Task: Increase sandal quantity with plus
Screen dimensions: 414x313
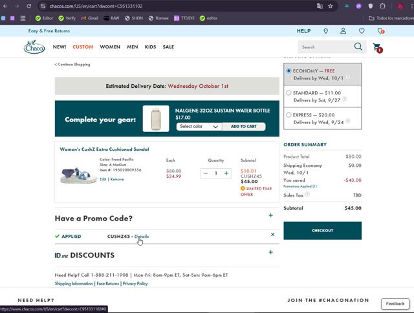Action: pos(226,173)
